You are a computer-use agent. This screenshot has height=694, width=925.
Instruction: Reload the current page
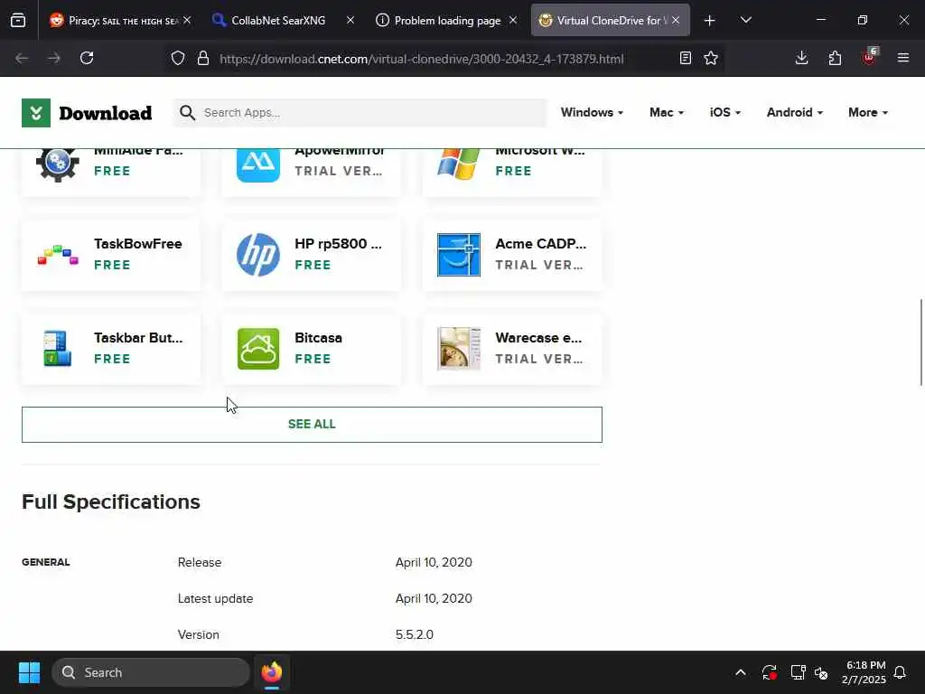[87, 58]
